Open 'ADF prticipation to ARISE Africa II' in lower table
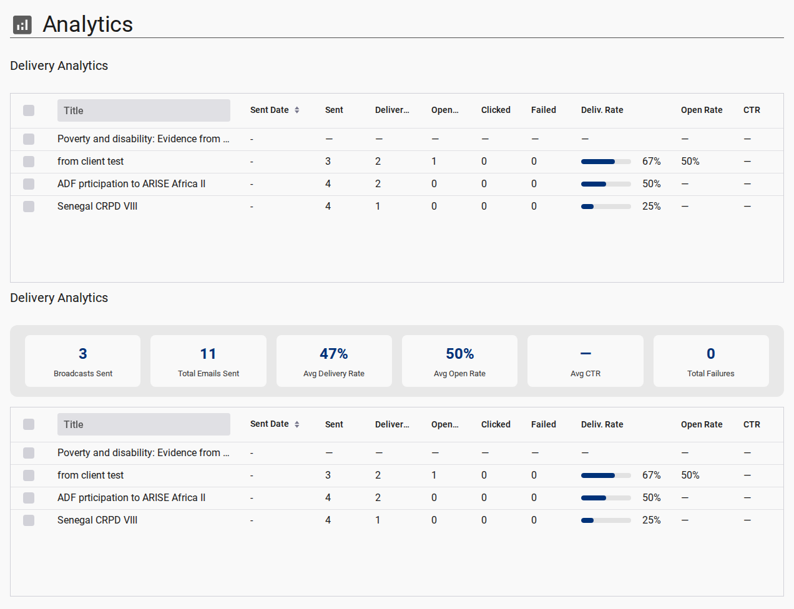Viewport: 794px width, 609px height. click(x=131, y=497)
